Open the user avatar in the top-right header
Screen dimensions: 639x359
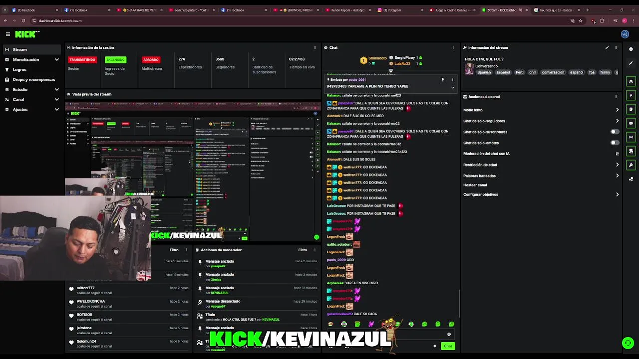pyautogui.click(x=625, y=34)
